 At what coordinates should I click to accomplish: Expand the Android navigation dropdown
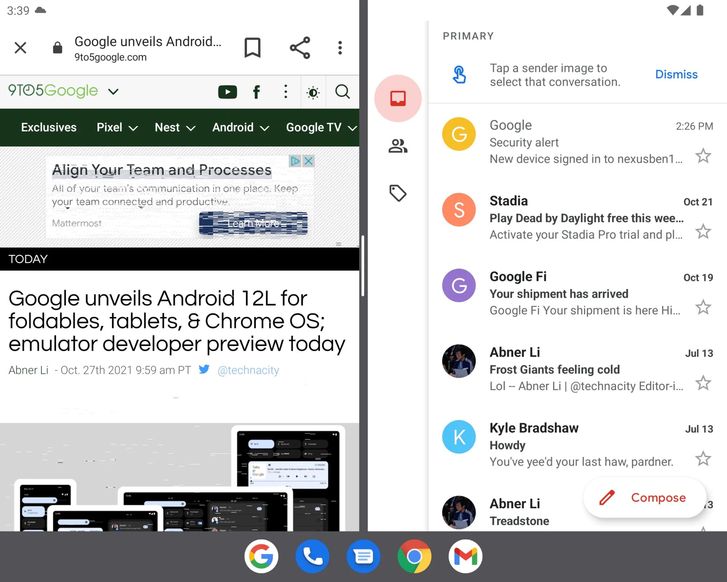click(x=265, y=128)
